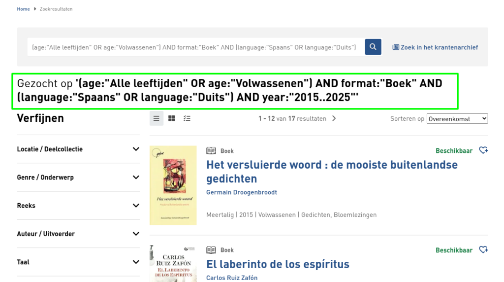Image resolution: width=504 pixels, height=282 pixels.
Task: Switch to list view layout
Action: point(157,118)
